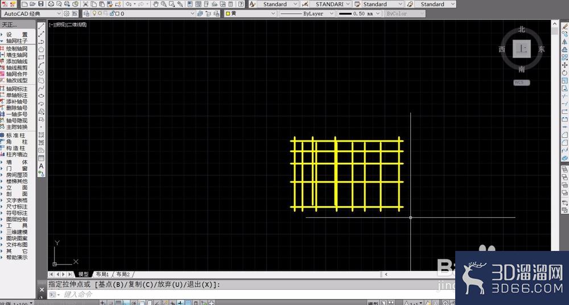Open workspace settings gear icon

67,14
